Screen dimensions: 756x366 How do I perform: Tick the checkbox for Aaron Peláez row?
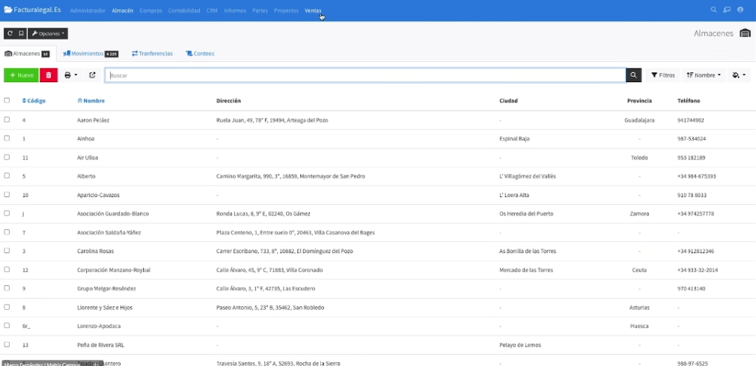tap(7, 120)
